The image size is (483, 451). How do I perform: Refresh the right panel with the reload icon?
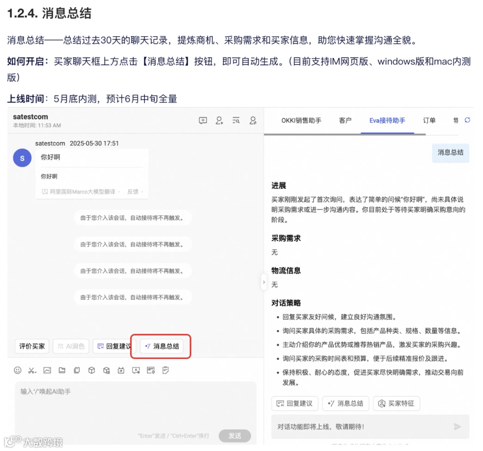pos(468,120)
